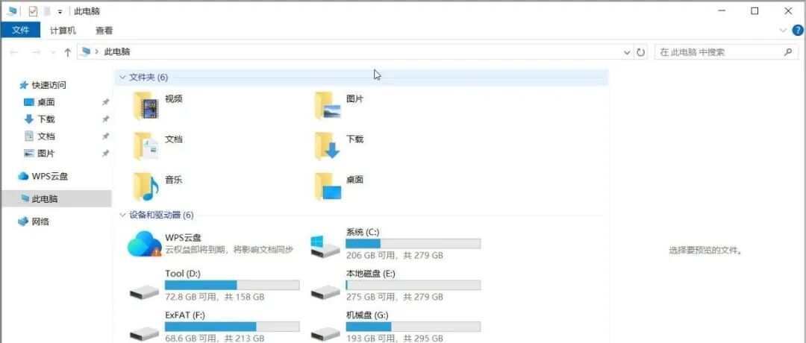The height and width of the screenshot is (343, 806).
Task: Select the 机械盘 (G:) drive icon
Action: [x=325, y=333]
